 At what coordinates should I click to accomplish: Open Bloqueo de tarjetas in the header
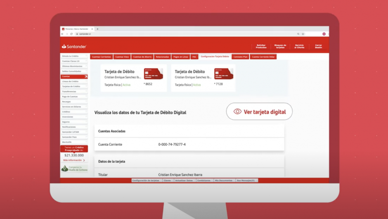pyautogui.click(x=280, y=46)
